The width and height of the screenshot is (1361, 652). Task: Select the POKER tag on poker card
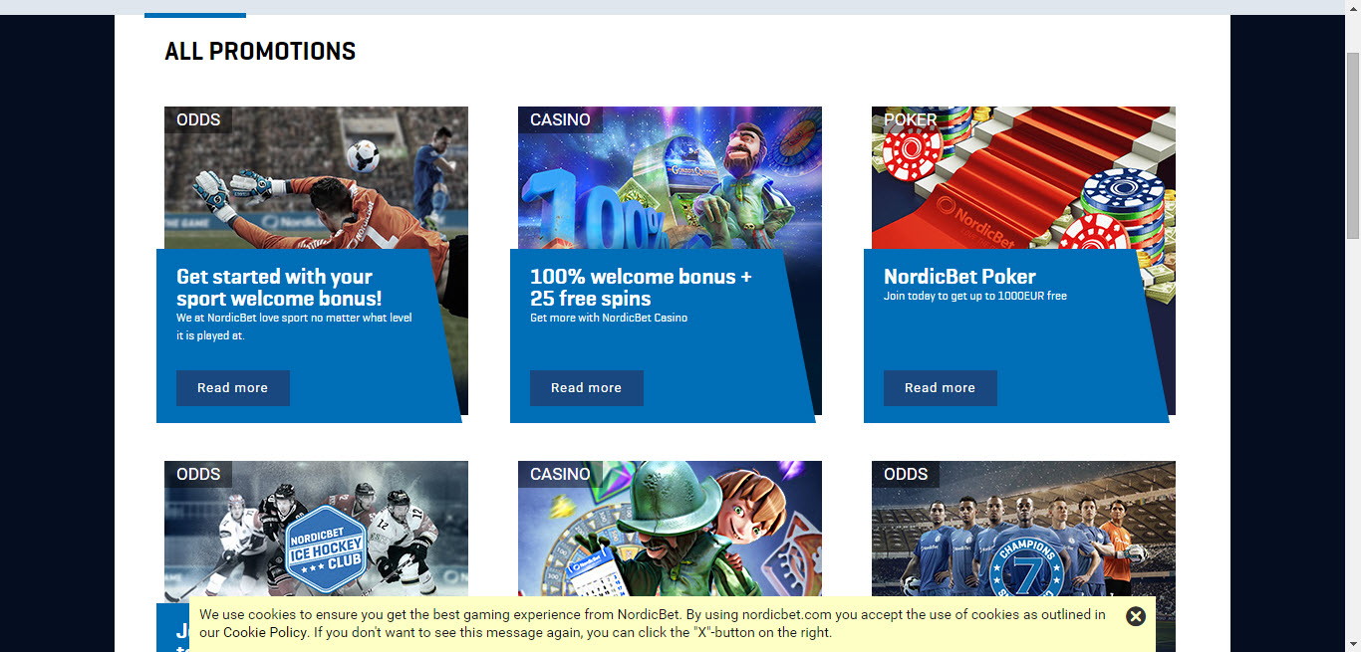tap(910, 119)
